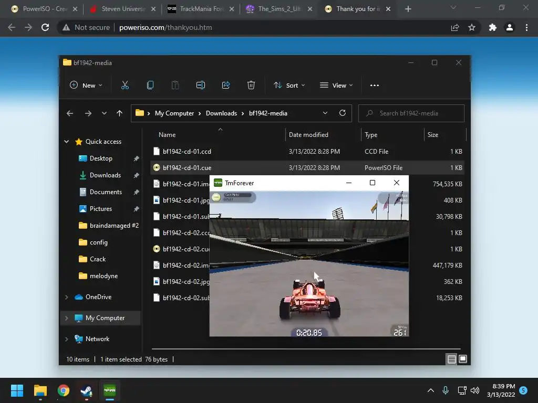Click My Computer in the breadcrumb path

tap(174, 113)
